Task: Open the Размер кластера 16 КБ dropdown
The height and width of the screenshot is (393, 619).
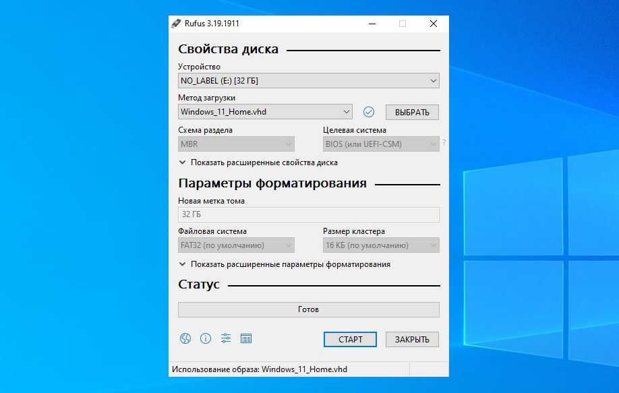Action: tap(381, 245)
